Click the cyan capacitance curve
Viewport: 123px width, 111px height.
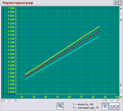[62, 58]
